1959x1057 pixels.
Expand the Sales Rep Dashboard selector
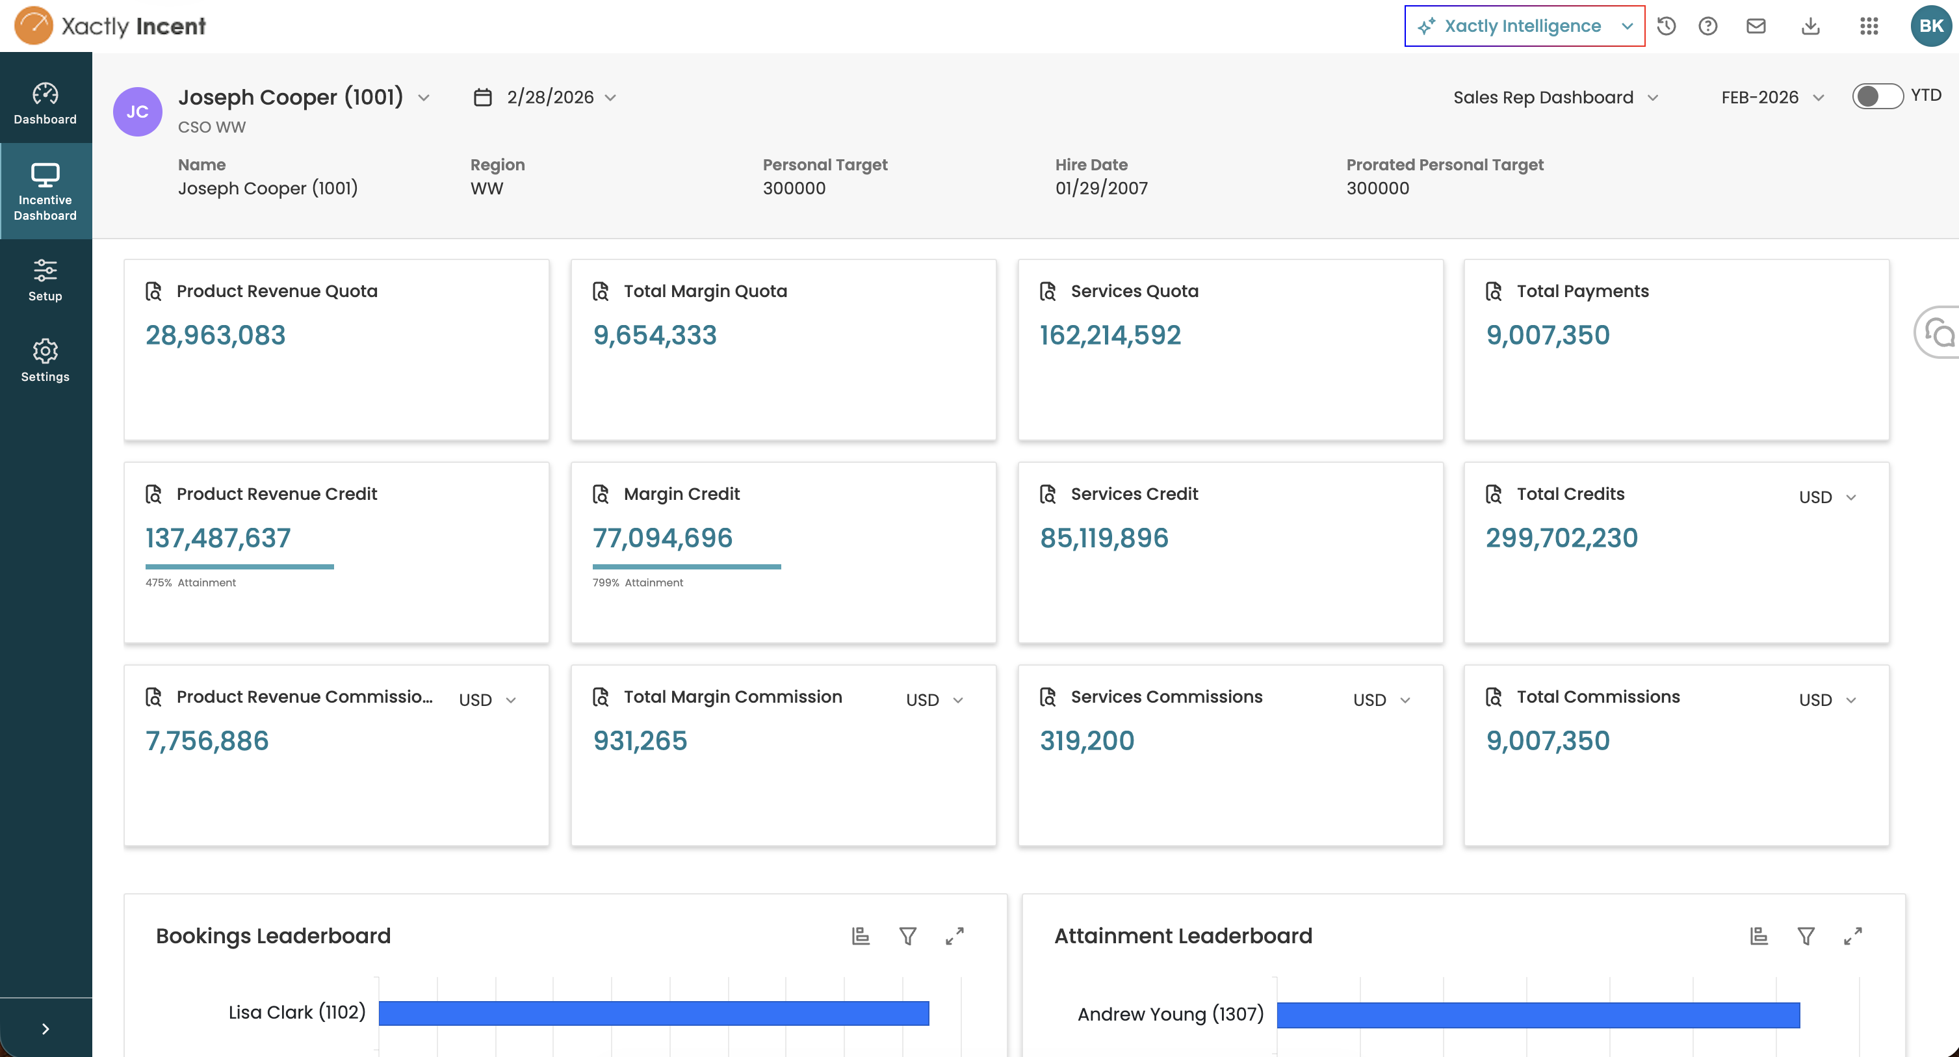[x=1555, y=98]
